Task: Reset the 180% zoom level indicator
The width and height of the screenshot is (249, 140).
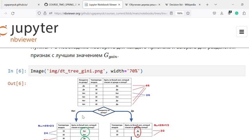Action: tap(180, 13)
